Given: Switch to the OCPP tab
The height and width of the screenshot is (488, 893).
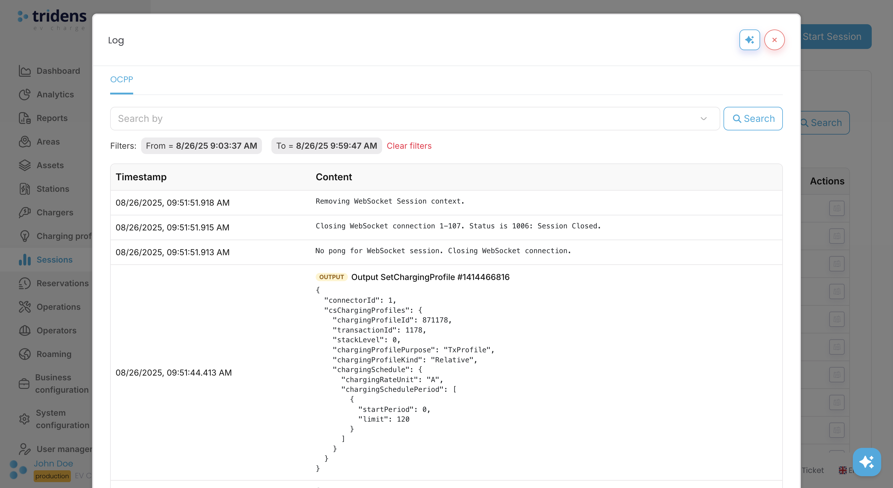Looking at the screenshot, I should click(x=121, y=80).
